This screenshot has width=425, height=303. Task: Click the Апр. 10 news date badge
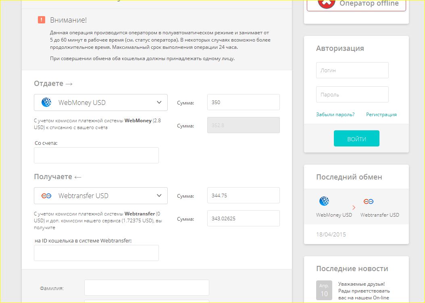click(x=324, y=290)
